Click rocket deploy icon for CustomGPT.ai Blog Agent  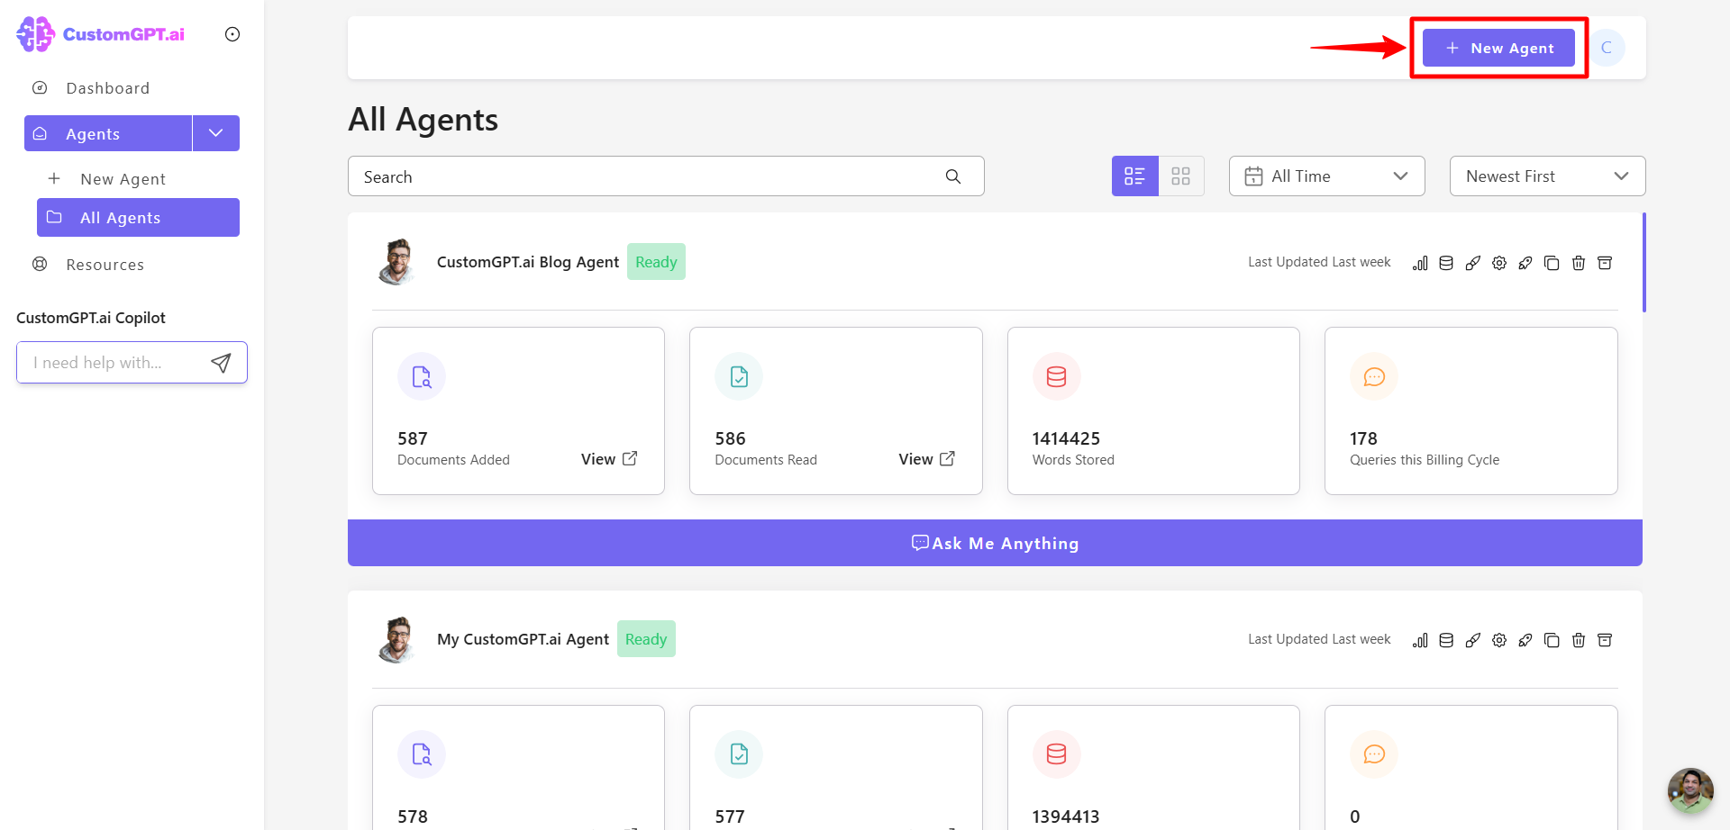pos(1525,263)
